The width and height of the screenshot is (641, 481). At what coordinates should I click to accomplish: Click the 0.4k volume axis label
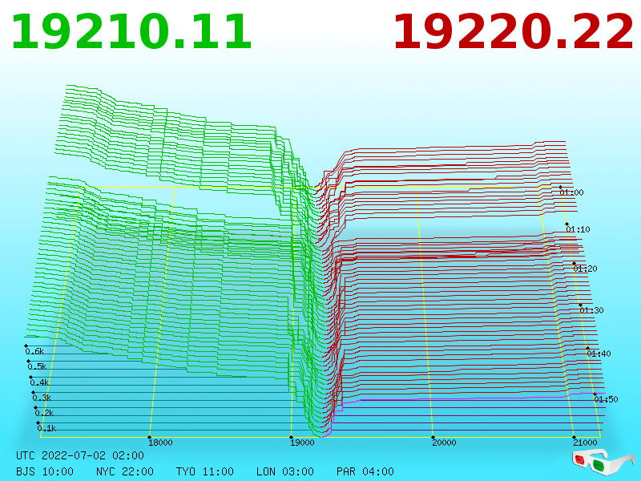click(x=39, y=382)
